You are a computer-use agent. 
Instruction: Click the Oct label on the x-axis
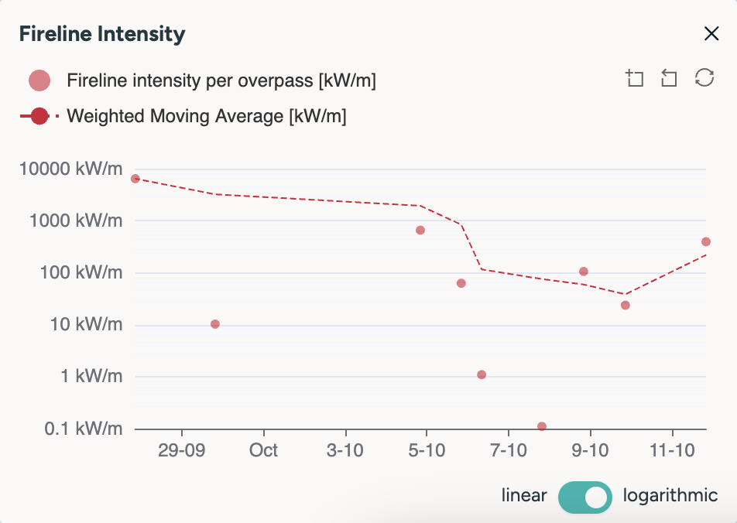click(263, 450)
